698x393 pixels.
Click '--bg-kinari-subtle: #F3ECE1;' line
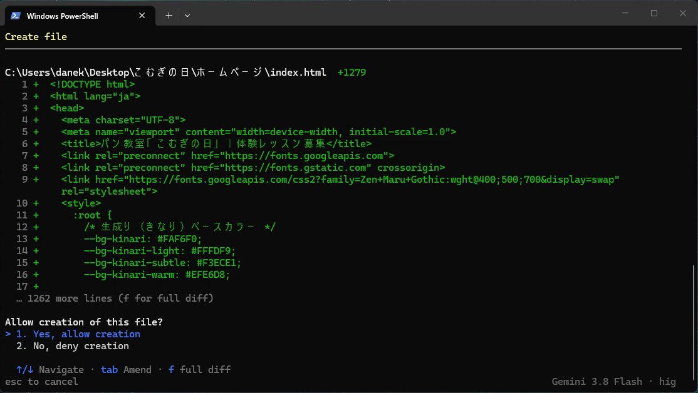pyautogui.click(x=162, y=263)
